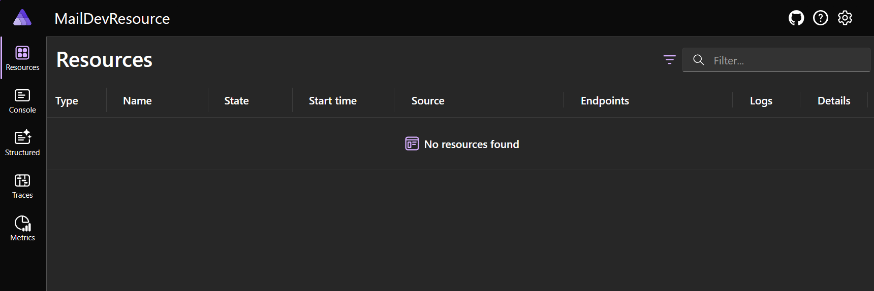Sort by the Type column header
Image resolution: width=874 pixels, height=291 pixels.
(67, 101)
